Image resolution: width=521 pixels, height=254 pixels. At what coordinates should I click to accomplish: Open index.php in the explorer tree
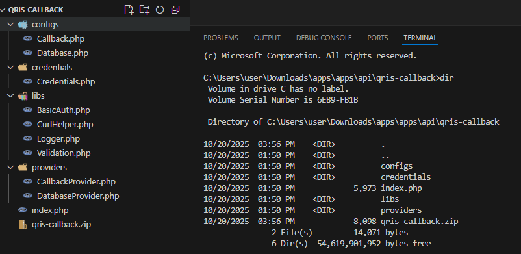click(x=50, y=210)
